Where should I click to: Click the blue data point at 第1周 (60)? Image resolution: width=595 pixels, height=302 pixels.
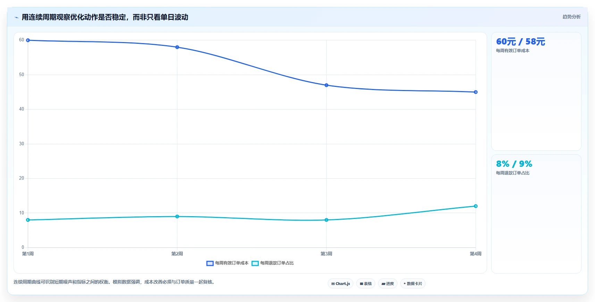28,40
